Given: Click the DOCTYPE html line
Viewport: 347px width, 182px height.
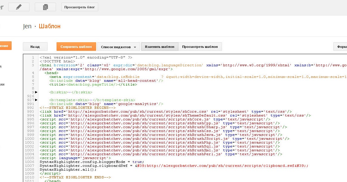Looking at the screenshot, I should point(57,61).
